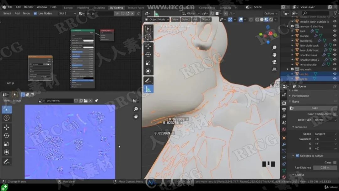This screenshot has width=339, height=191.
Task: Open the Window menu
Action: 42,7
